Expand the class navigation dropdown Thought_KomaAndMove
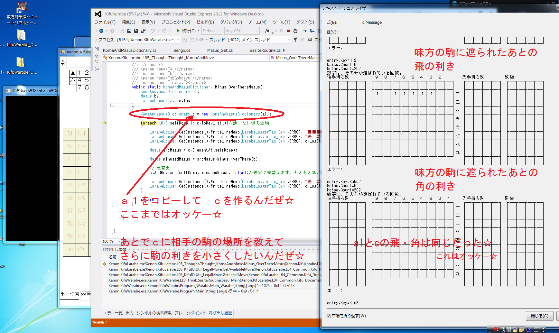The height and width of the screenshot is (333, 559). pyautogui.click(x=185, y=58)
